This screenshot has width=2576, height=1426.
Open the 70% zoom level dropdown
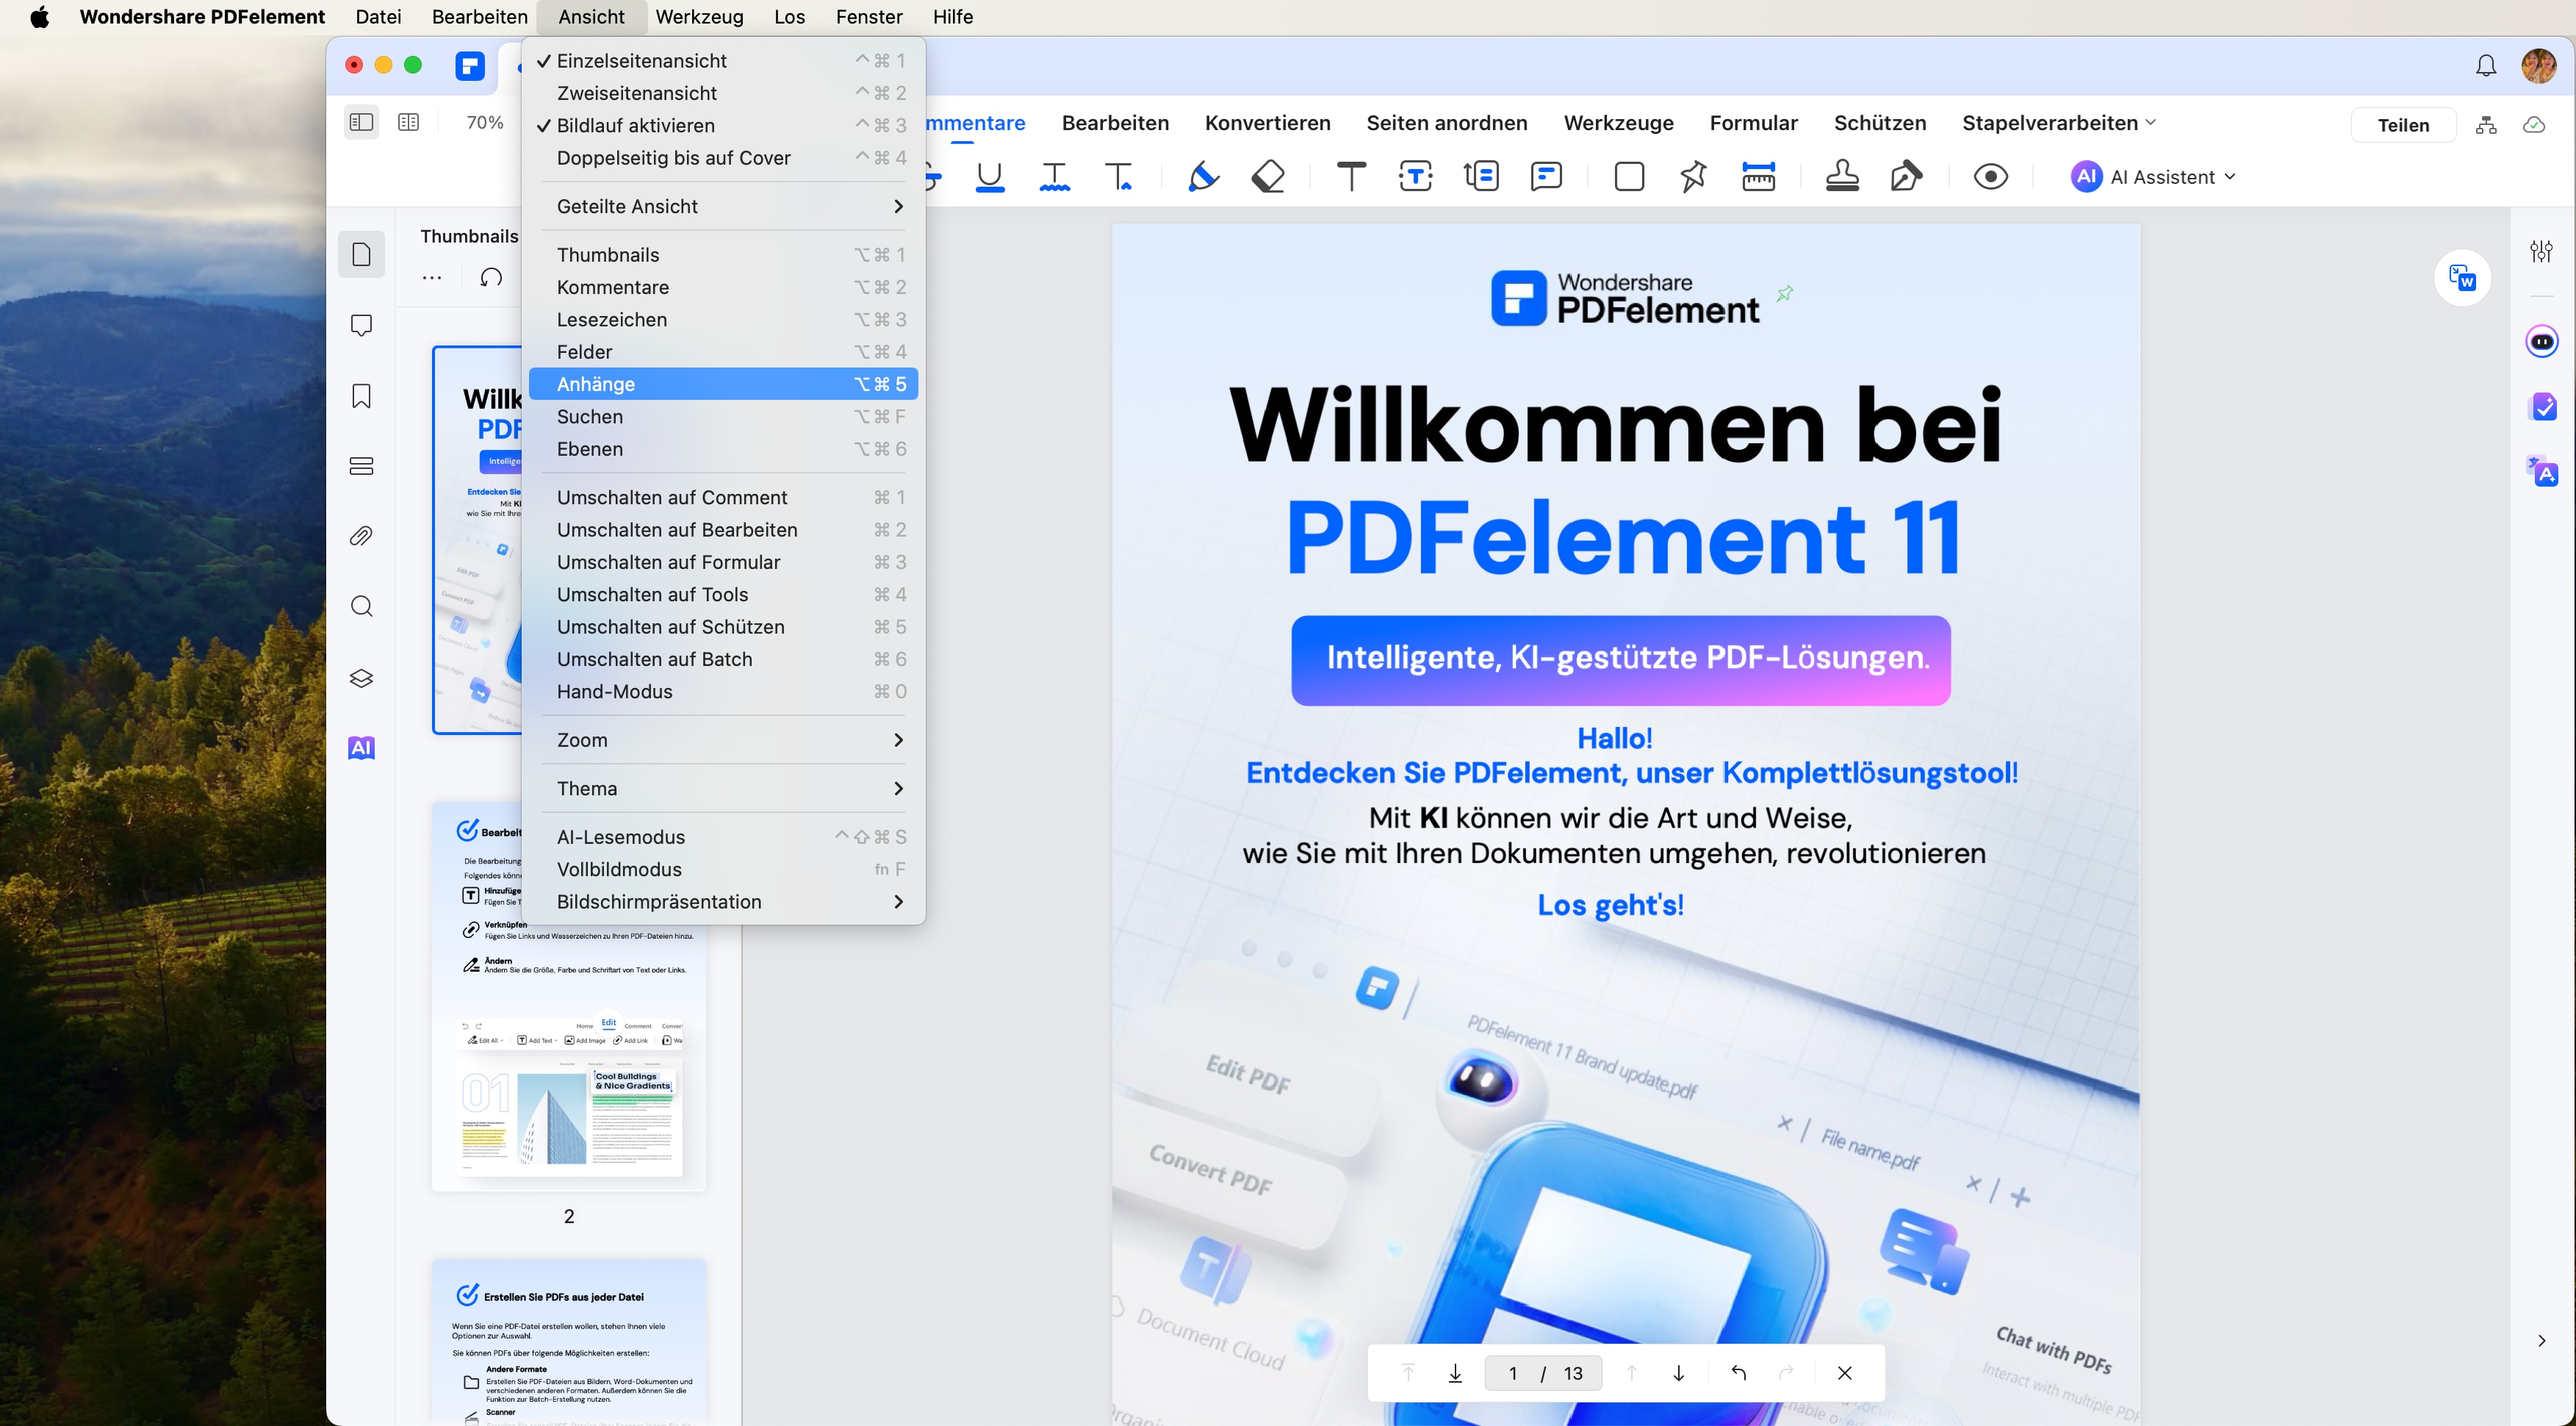485,122
